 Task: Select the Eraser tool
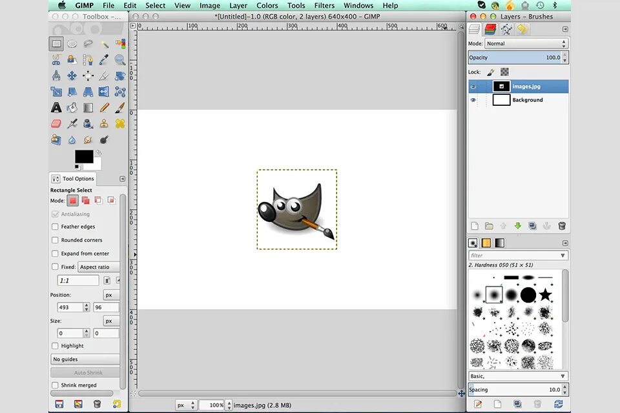(56, 124)
